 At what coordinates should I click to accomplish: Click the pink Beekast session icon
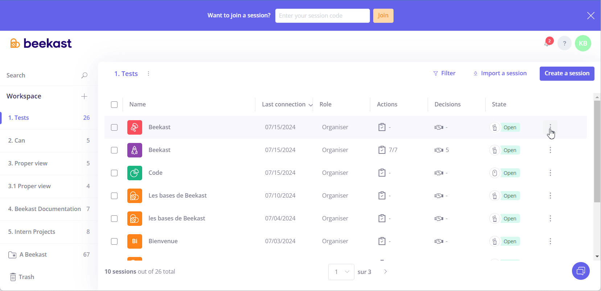pyautogui.click(x=135, y=127)
